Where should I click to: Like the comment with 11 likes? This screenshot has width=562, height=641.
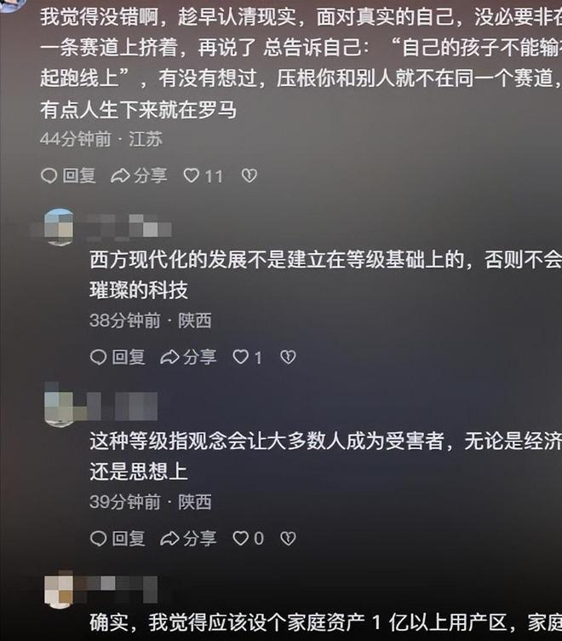tap(203, 176)
